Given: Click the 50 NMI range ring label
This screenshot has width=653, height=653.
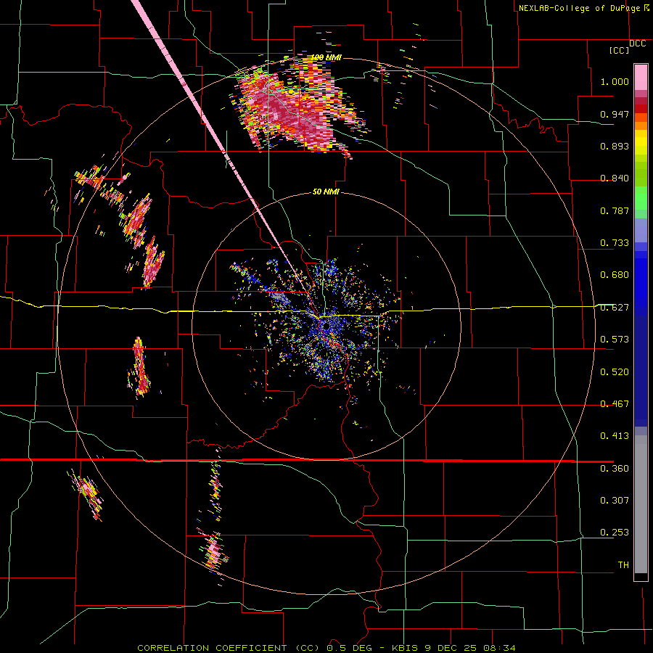Looking at the screenshot, I should pyautogui.click(x=326, y=192).
